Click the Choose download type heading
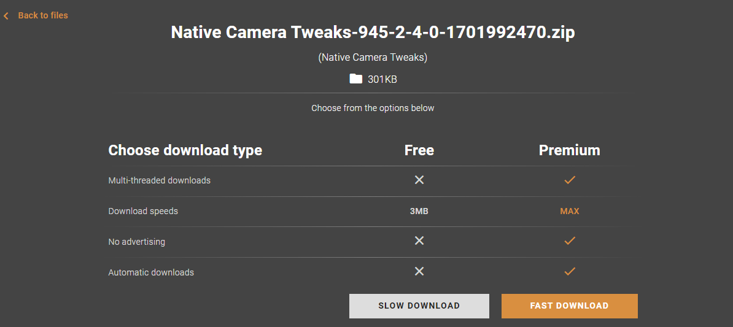 (x=185, y=150)
